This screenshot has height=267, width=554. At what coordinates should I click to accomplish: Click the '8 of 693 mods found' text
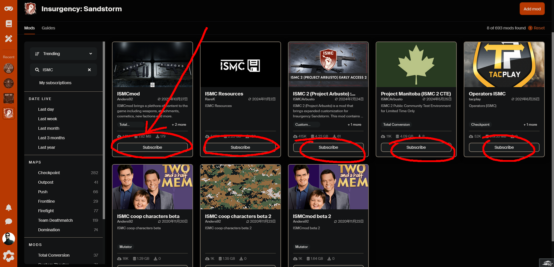(x=506, y=28)
